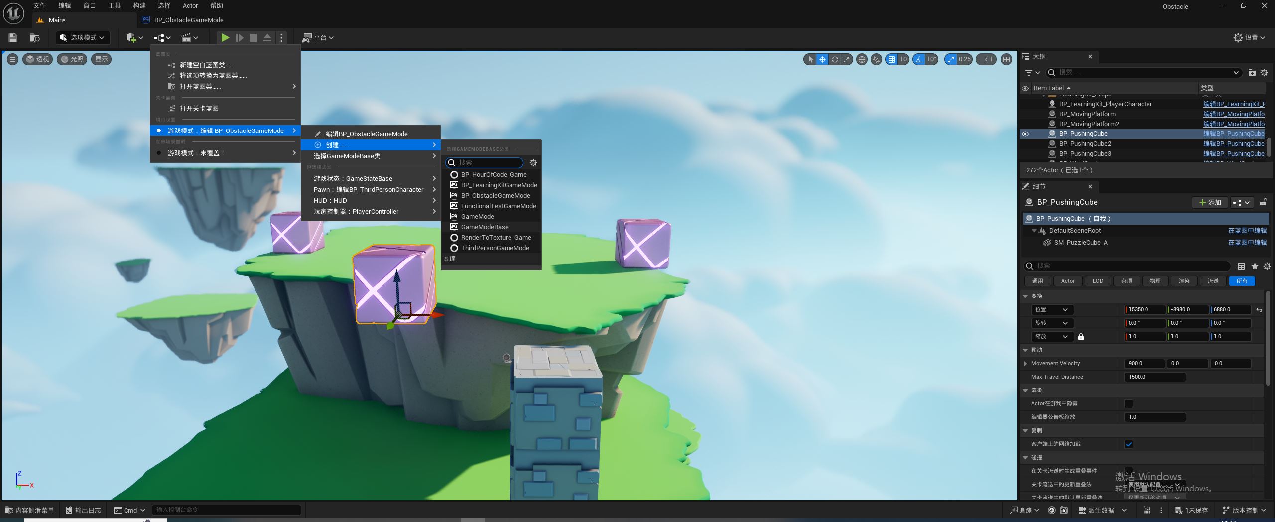Open the 位置 location type dropdown

1052,310
